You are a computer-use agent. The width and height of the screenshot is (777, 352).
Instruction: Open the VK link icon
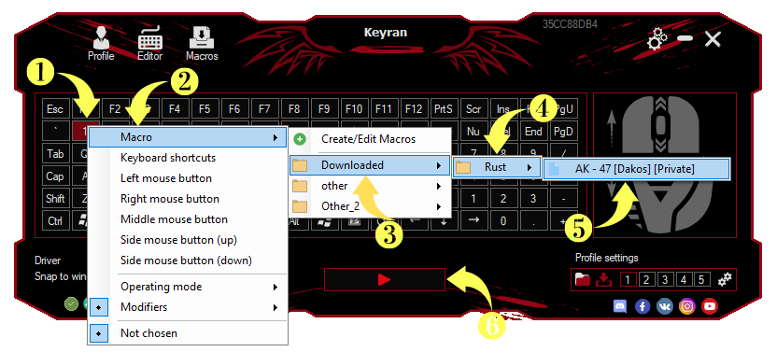(665, 306)
